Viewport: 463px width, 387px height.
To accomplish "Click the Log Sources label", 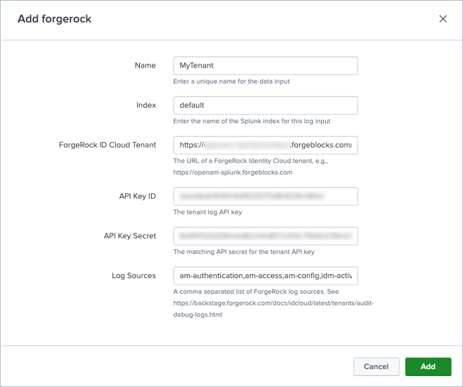I will pos(133,276).
